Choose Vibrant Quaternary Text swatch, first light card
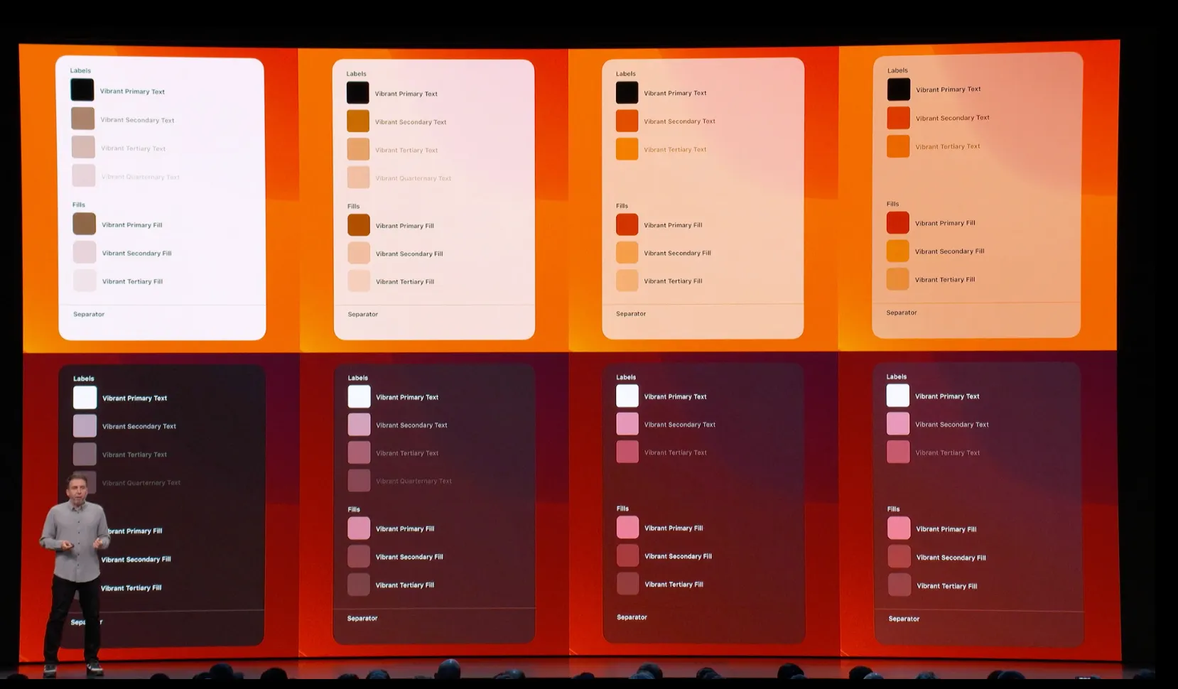This screenshot has height=689, width=1178. pyautogui.click(x=84, y=175)
